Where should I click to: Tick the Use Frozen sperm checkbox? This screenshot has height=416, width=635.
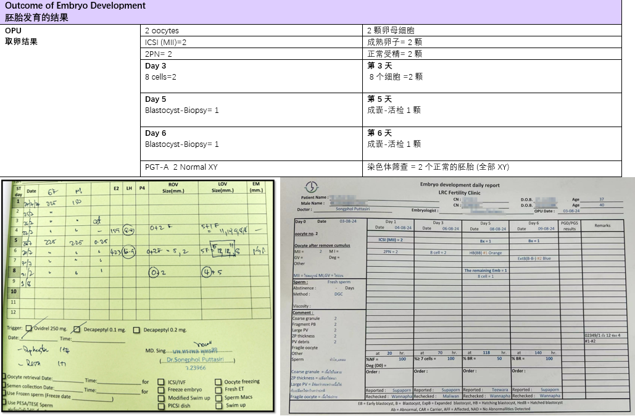tap(4, 393)
